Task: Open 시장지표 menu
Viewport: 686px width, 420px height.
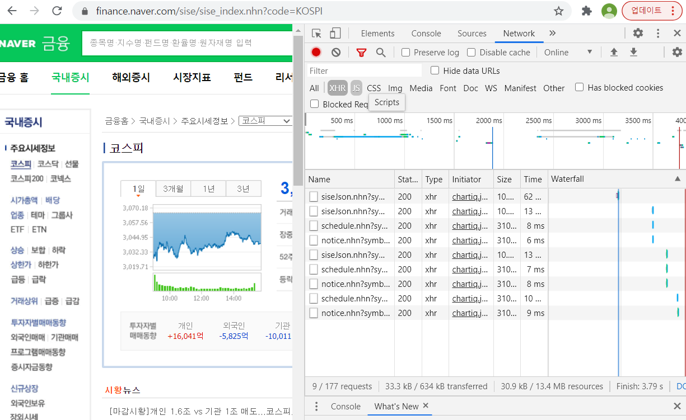Action: click(x=192, y=78)
